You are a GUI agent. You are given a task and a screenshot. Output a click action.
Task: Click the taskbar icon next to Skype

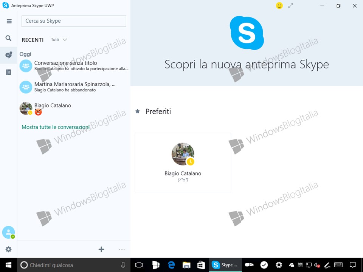(x=249, y=265)
